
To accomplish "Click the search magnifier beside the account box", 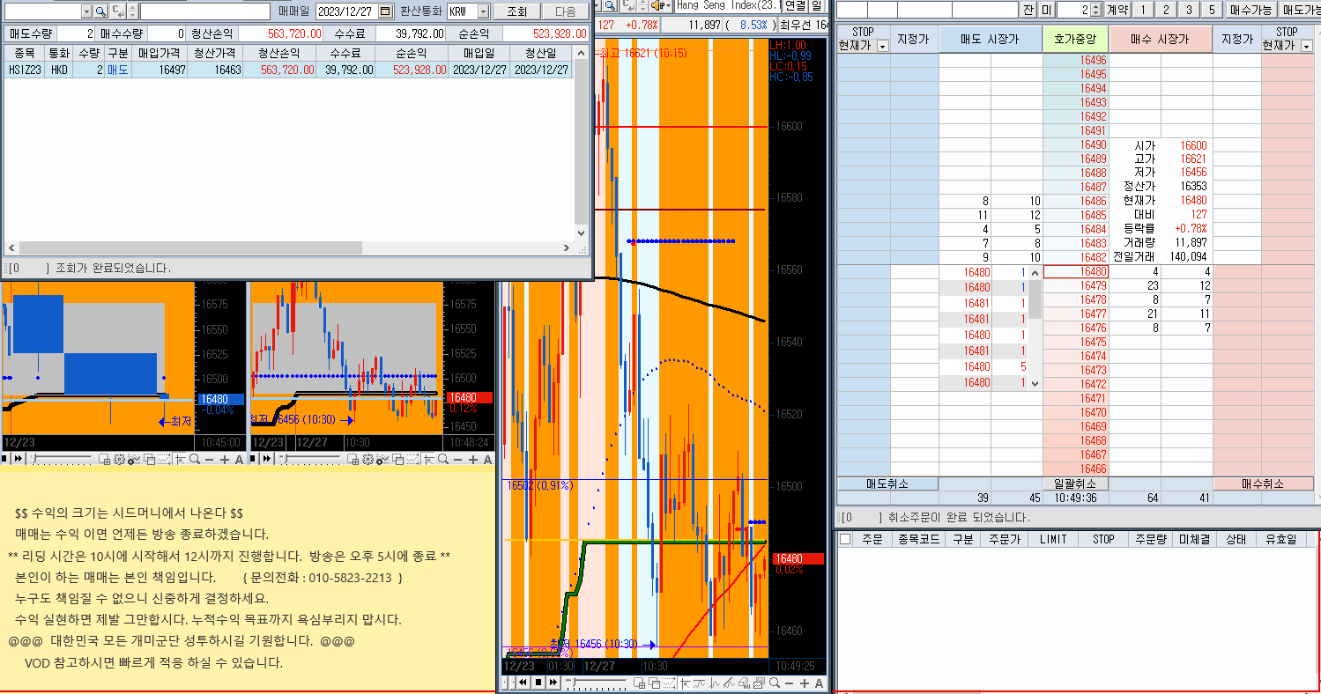I will (100, 11).
